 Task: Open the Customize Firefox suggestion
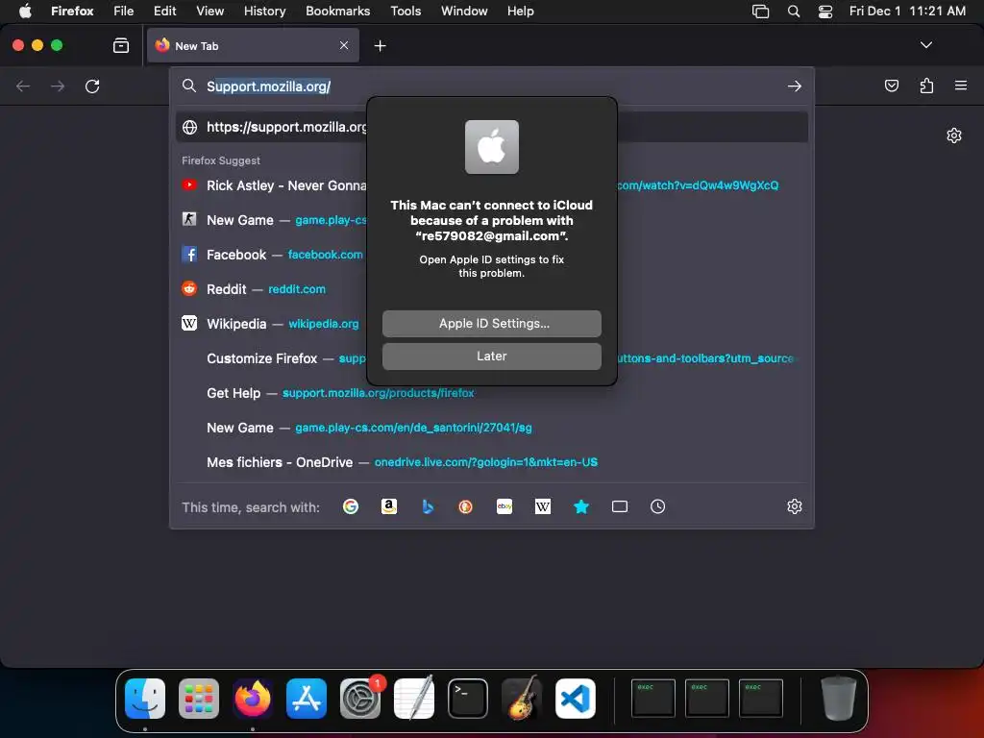coord(491,358)
